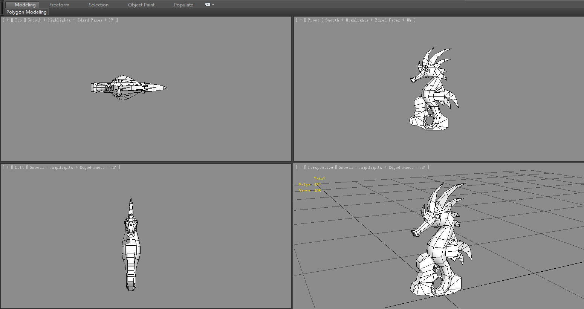The height and width of the screenshot is (309, 584).
Task: Switch to the Populate ribbon tab
Action: click(x=183, y=5)
